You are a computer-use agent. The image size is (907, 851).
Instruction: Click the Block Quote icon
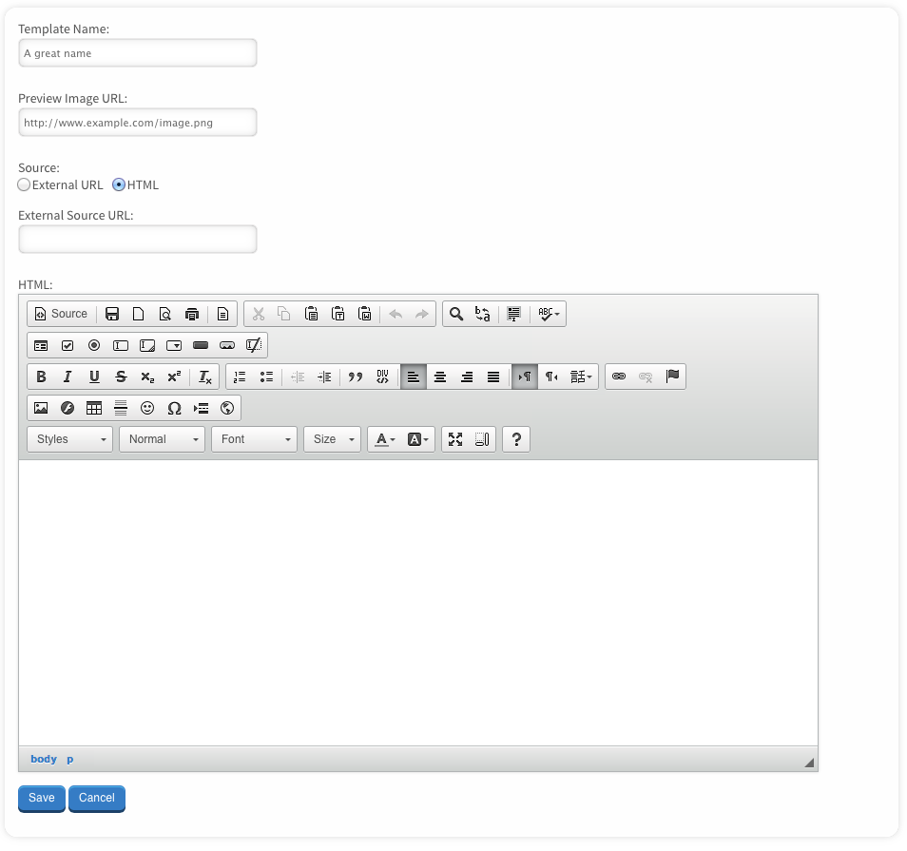pyautogui.click(x=356, y=377)
